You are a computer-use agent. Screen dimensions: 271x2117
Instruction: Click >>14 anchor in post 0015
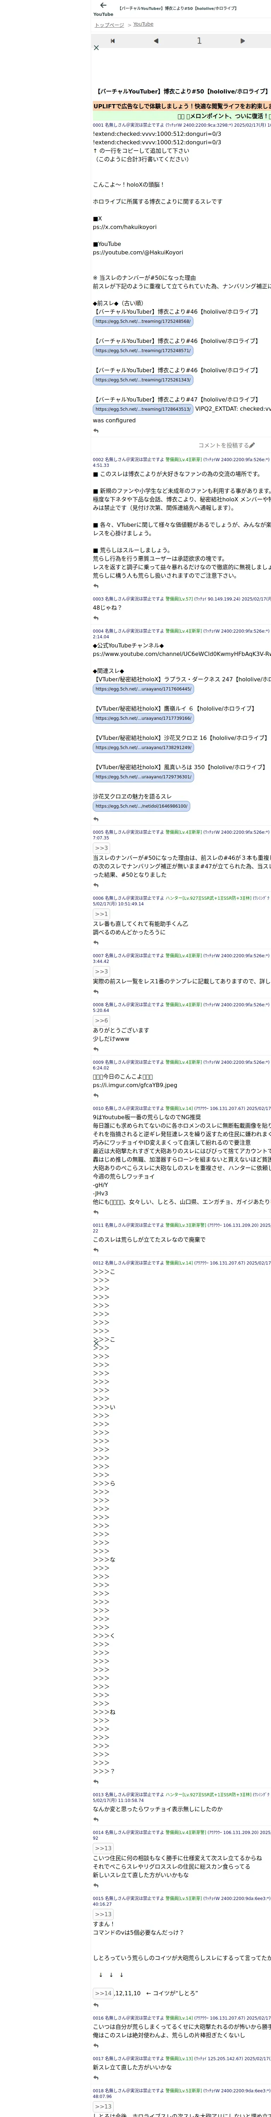click(x=103, y=1993)
